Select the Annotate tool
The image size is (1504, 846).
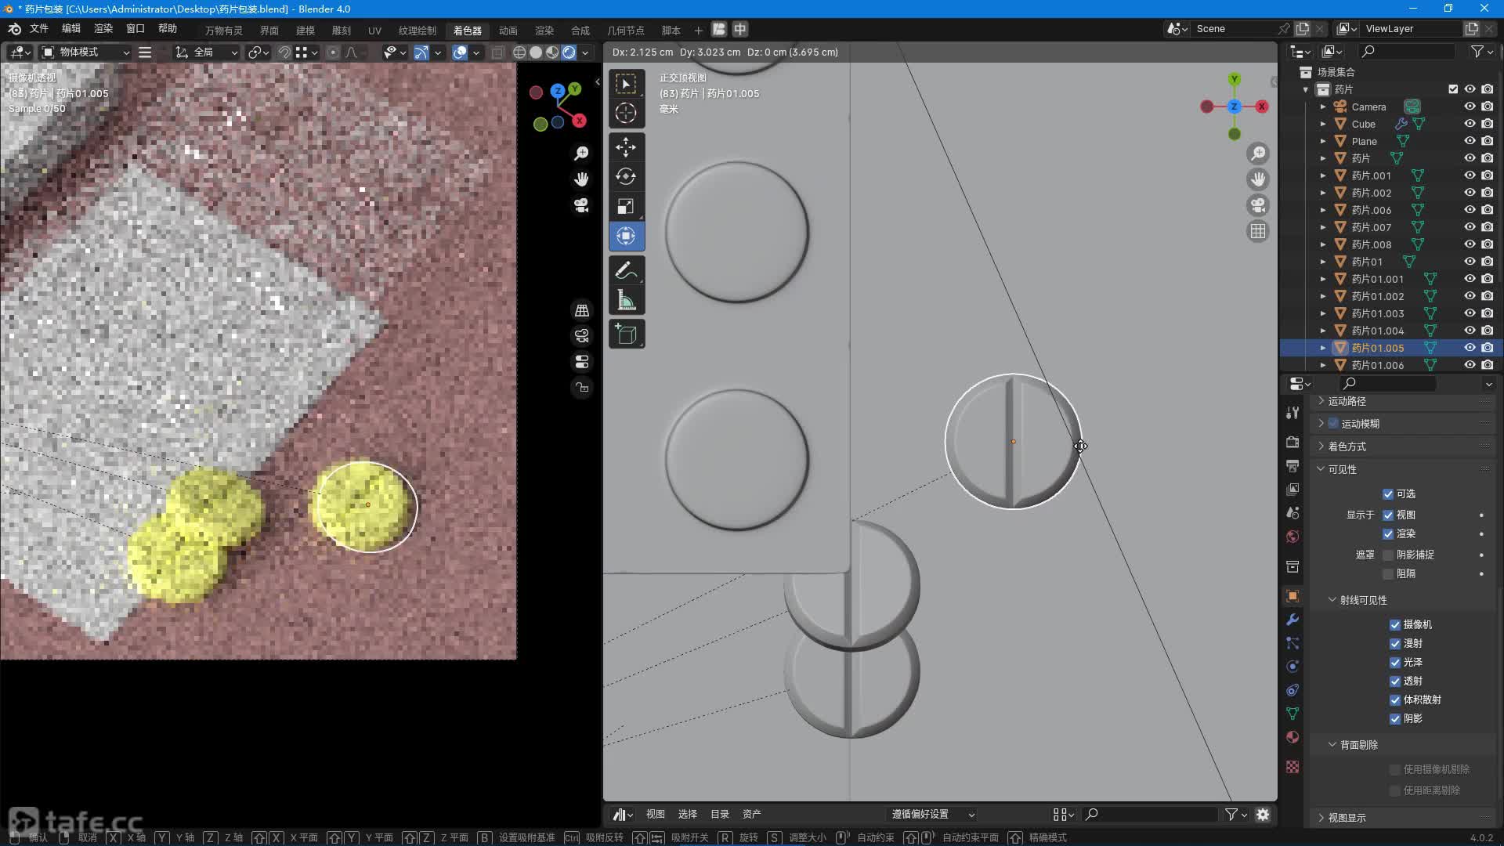click(626, 270)
